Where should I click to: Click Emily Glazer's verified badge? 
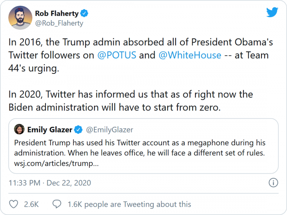[x=79, y=130]
